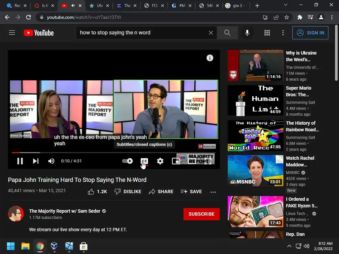Open Windows Start menu

tap(11, 246)
